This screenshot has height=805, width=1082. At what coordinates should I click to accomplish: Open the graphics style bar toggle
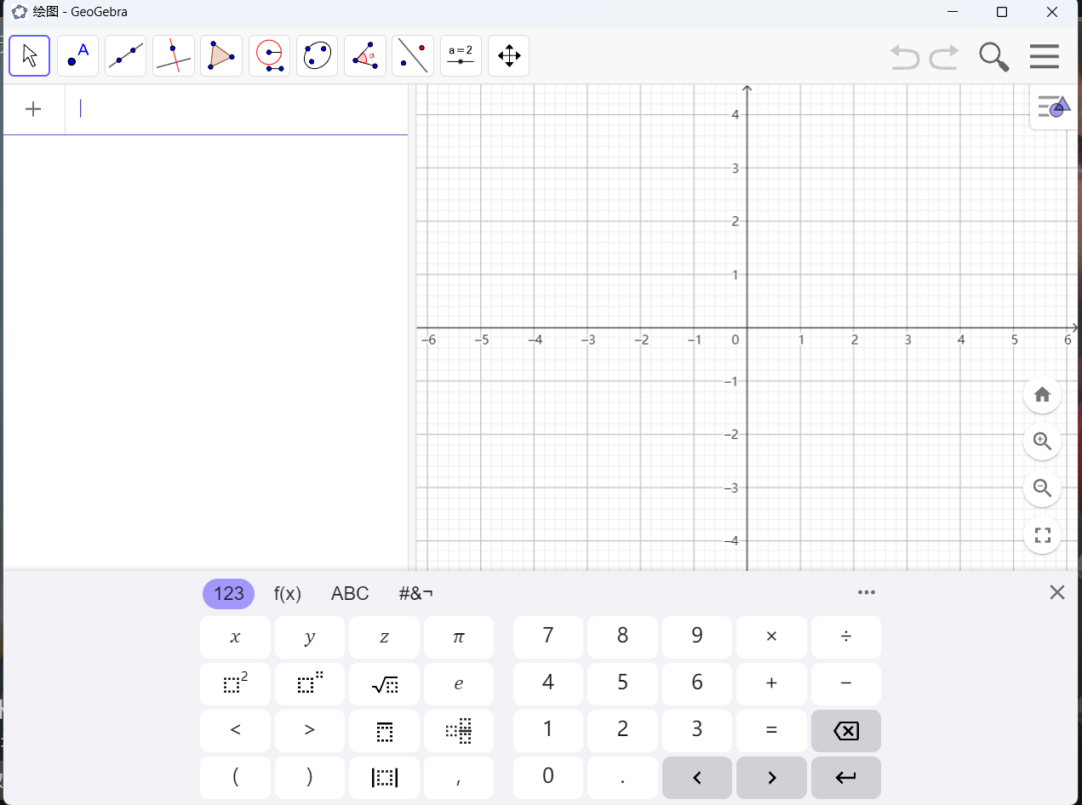[1054, 107]
